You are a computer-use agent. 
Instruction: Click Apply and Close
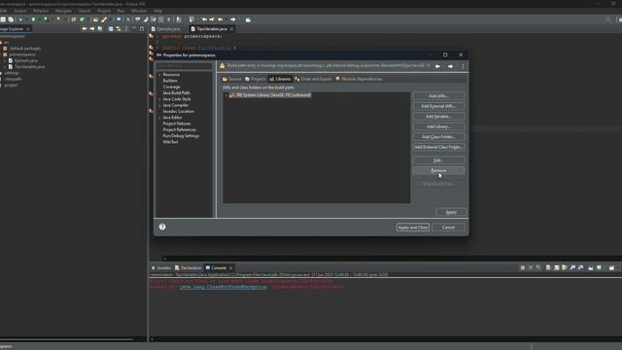tap(412, 227)
